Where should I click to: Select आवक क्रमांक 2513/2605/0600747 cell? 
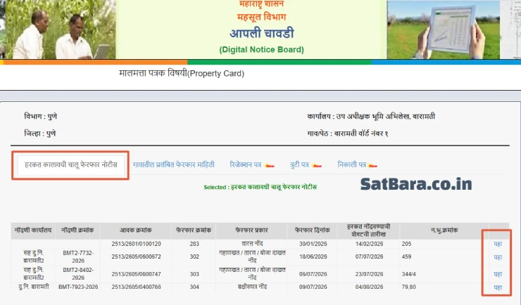coord(136,274)
